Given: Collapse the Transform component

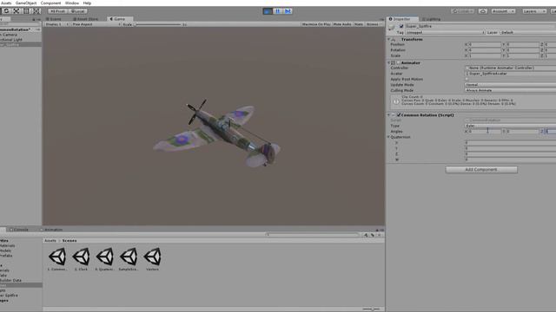Looking at the screenshot, I should pyautogui.click(x=389, y=40).
